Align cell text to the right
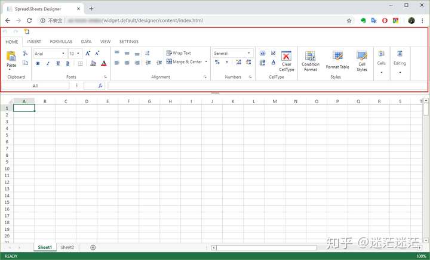The height and width of the screenshot is (260, 430). pyautogui.click(x=137, y=63)
